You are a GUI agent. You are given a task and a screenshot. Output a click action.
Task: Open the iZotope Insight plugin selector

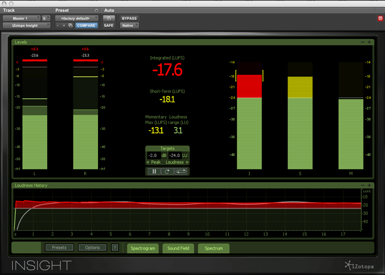(x=27, y=26)
